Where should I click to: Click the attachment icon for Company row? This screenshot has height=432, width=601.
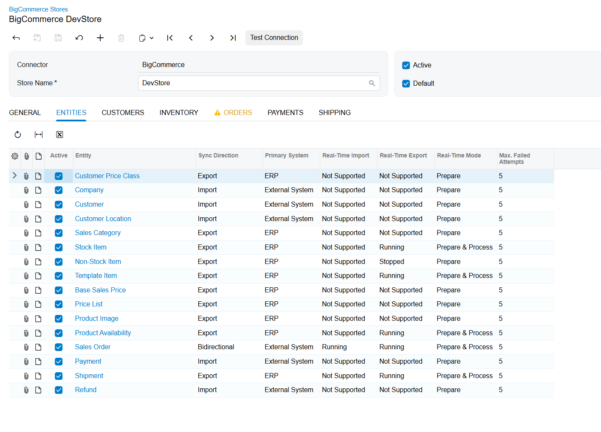tap(26, 190)
